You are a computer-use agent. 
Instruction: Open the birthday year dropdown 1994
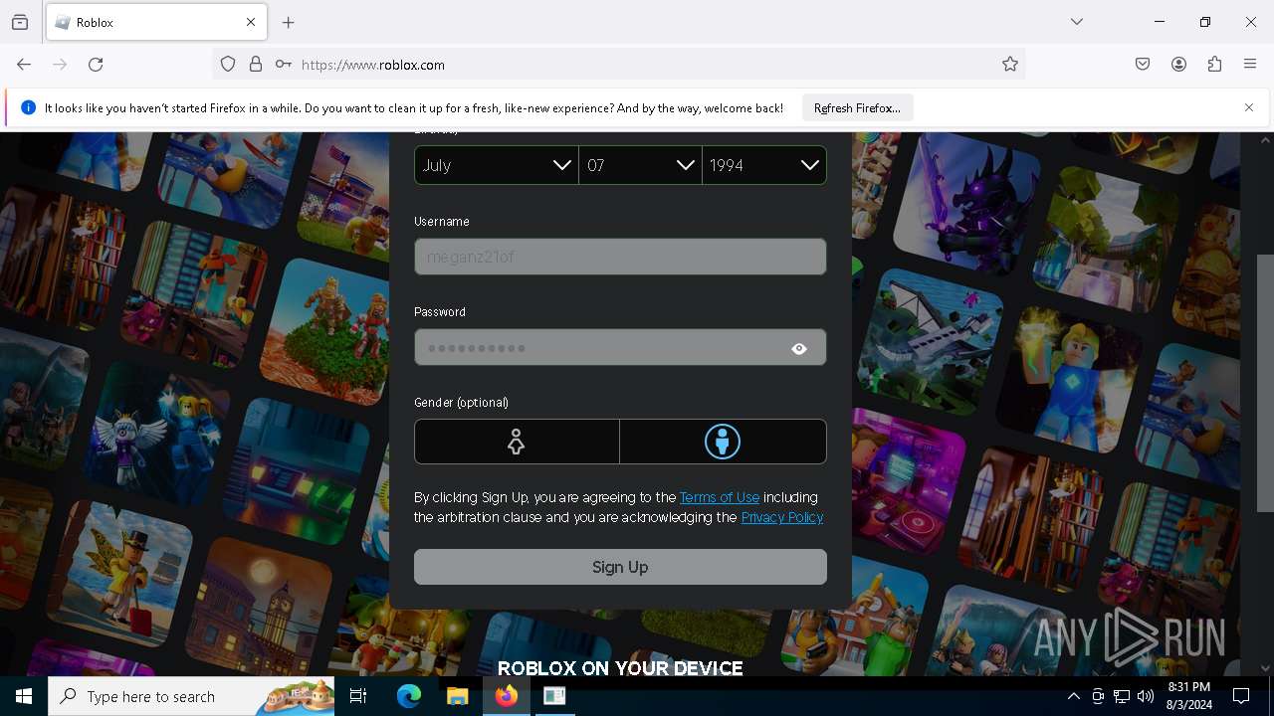click(x=764, y=165)
